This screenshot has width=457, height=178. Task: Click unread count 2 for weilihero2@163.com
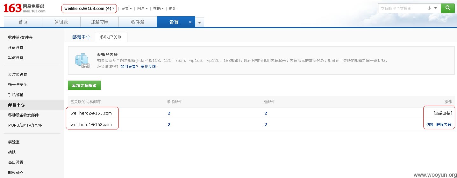tap(169, 113)
